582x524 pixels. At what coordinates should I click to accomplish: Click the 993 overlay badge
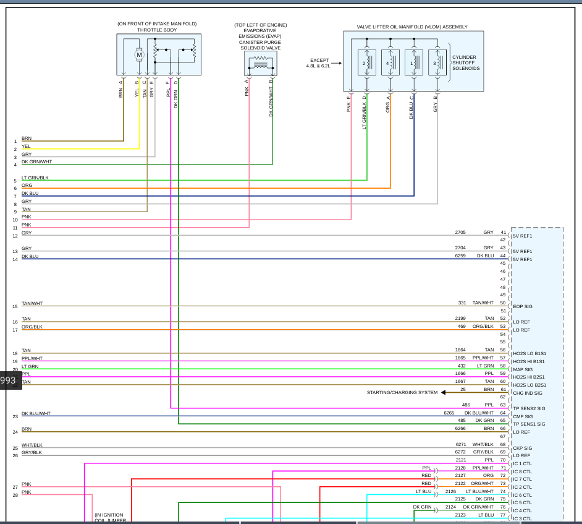(9, 380)
